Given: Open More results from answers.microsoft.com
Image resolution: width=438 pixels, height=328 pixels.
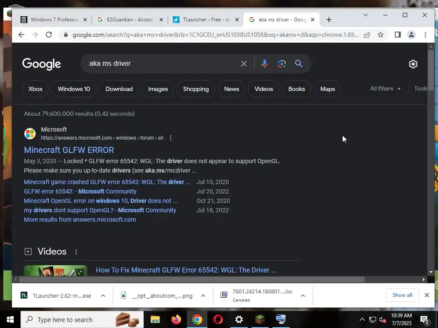Looking at the screenshot, I should (x=80, y=220).
